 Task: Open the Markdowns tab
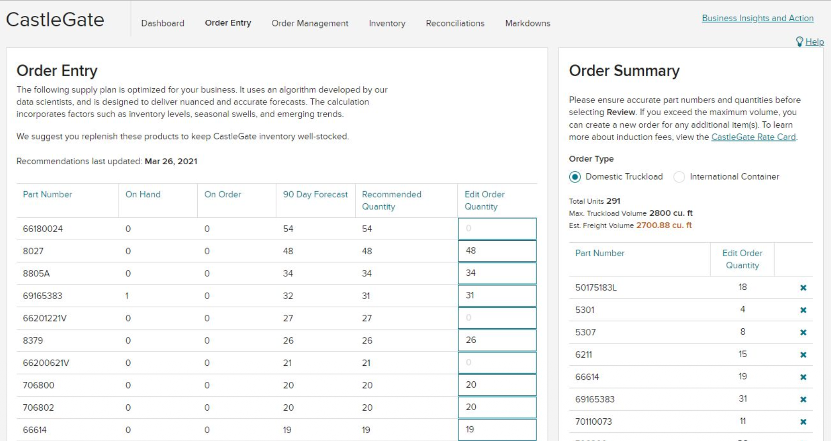[x=528, y=23]
